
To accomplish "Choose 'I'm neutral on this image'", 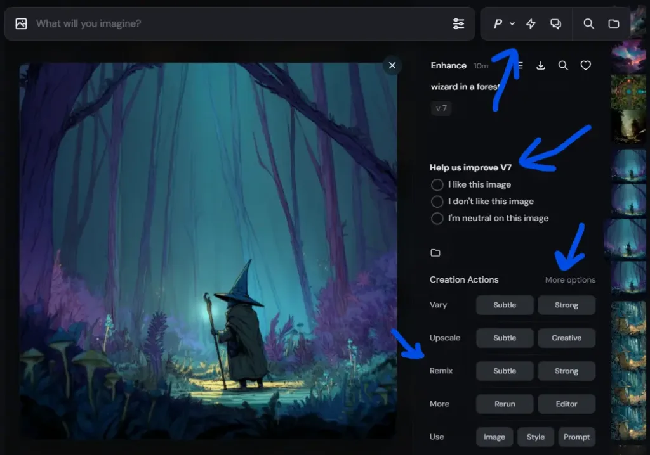I will coord(437,218).
